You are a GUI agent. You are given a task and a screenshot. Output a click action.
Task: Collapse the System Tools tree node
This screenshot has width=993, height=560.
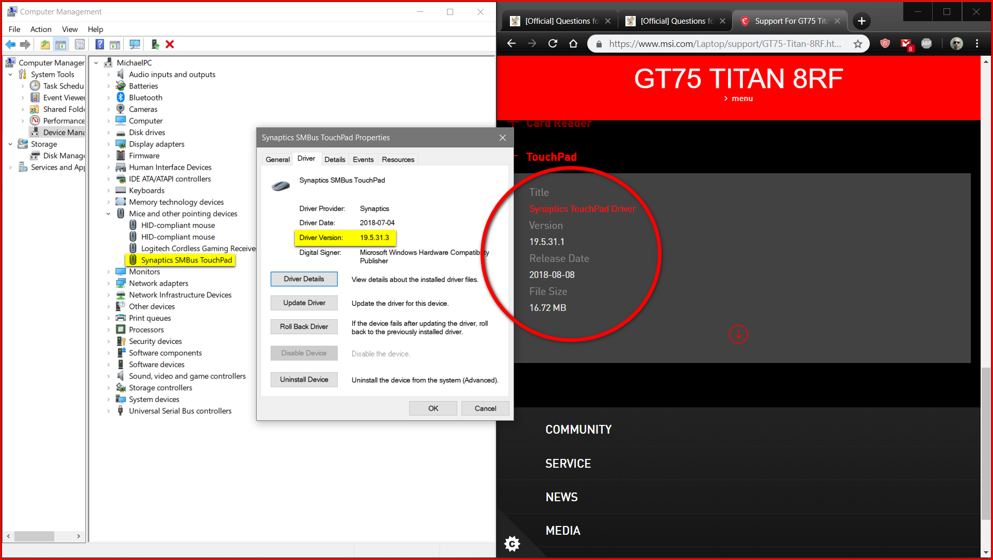point(10,74)
